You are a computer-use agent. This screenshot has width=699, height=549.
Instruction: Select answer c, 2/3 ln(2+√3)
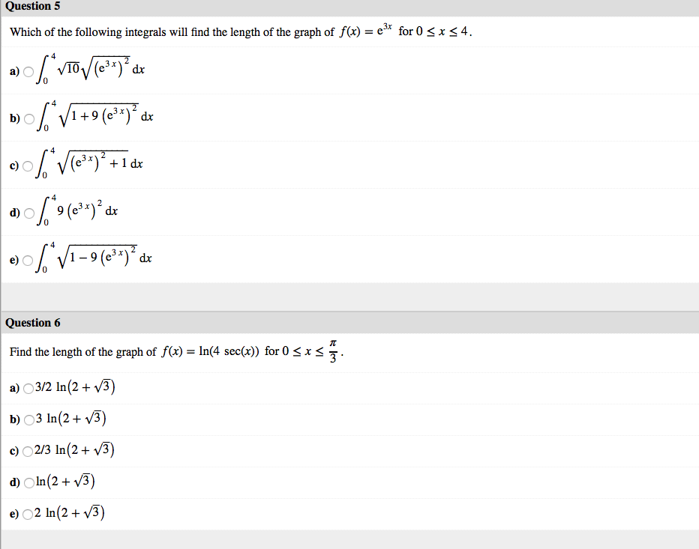click(x=28, y=450)
